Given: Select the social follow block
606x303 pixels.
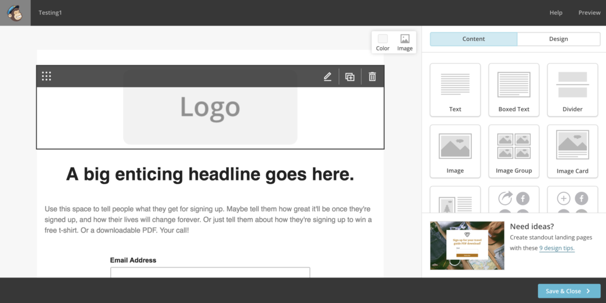Looking at the screenshot, I should tap(572, 199).
